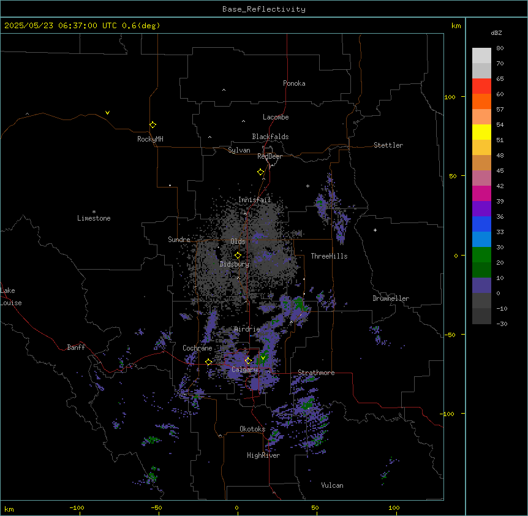Screen dimensions: 528x516
Task: Pick the yellow diamond marker between Olds and Didsbury
Action: pos(238,256)
